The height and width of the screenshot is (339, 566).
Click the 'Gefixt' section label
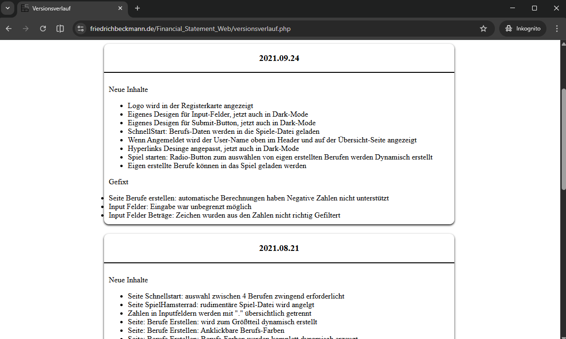tap(118, 181)
